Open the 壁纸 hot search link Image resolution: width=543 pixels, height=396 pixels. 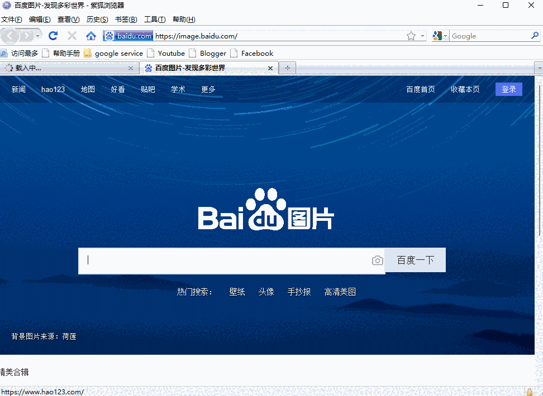coord(237,291)
